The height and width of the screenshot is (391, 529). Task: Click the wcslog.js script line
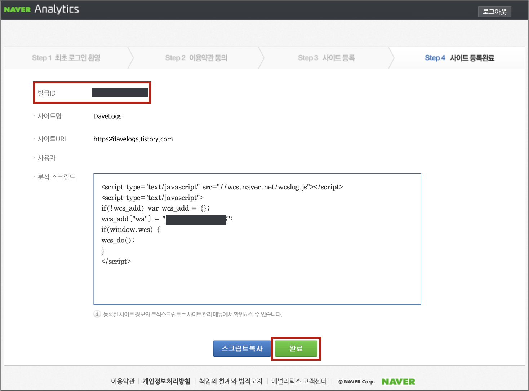222,187
